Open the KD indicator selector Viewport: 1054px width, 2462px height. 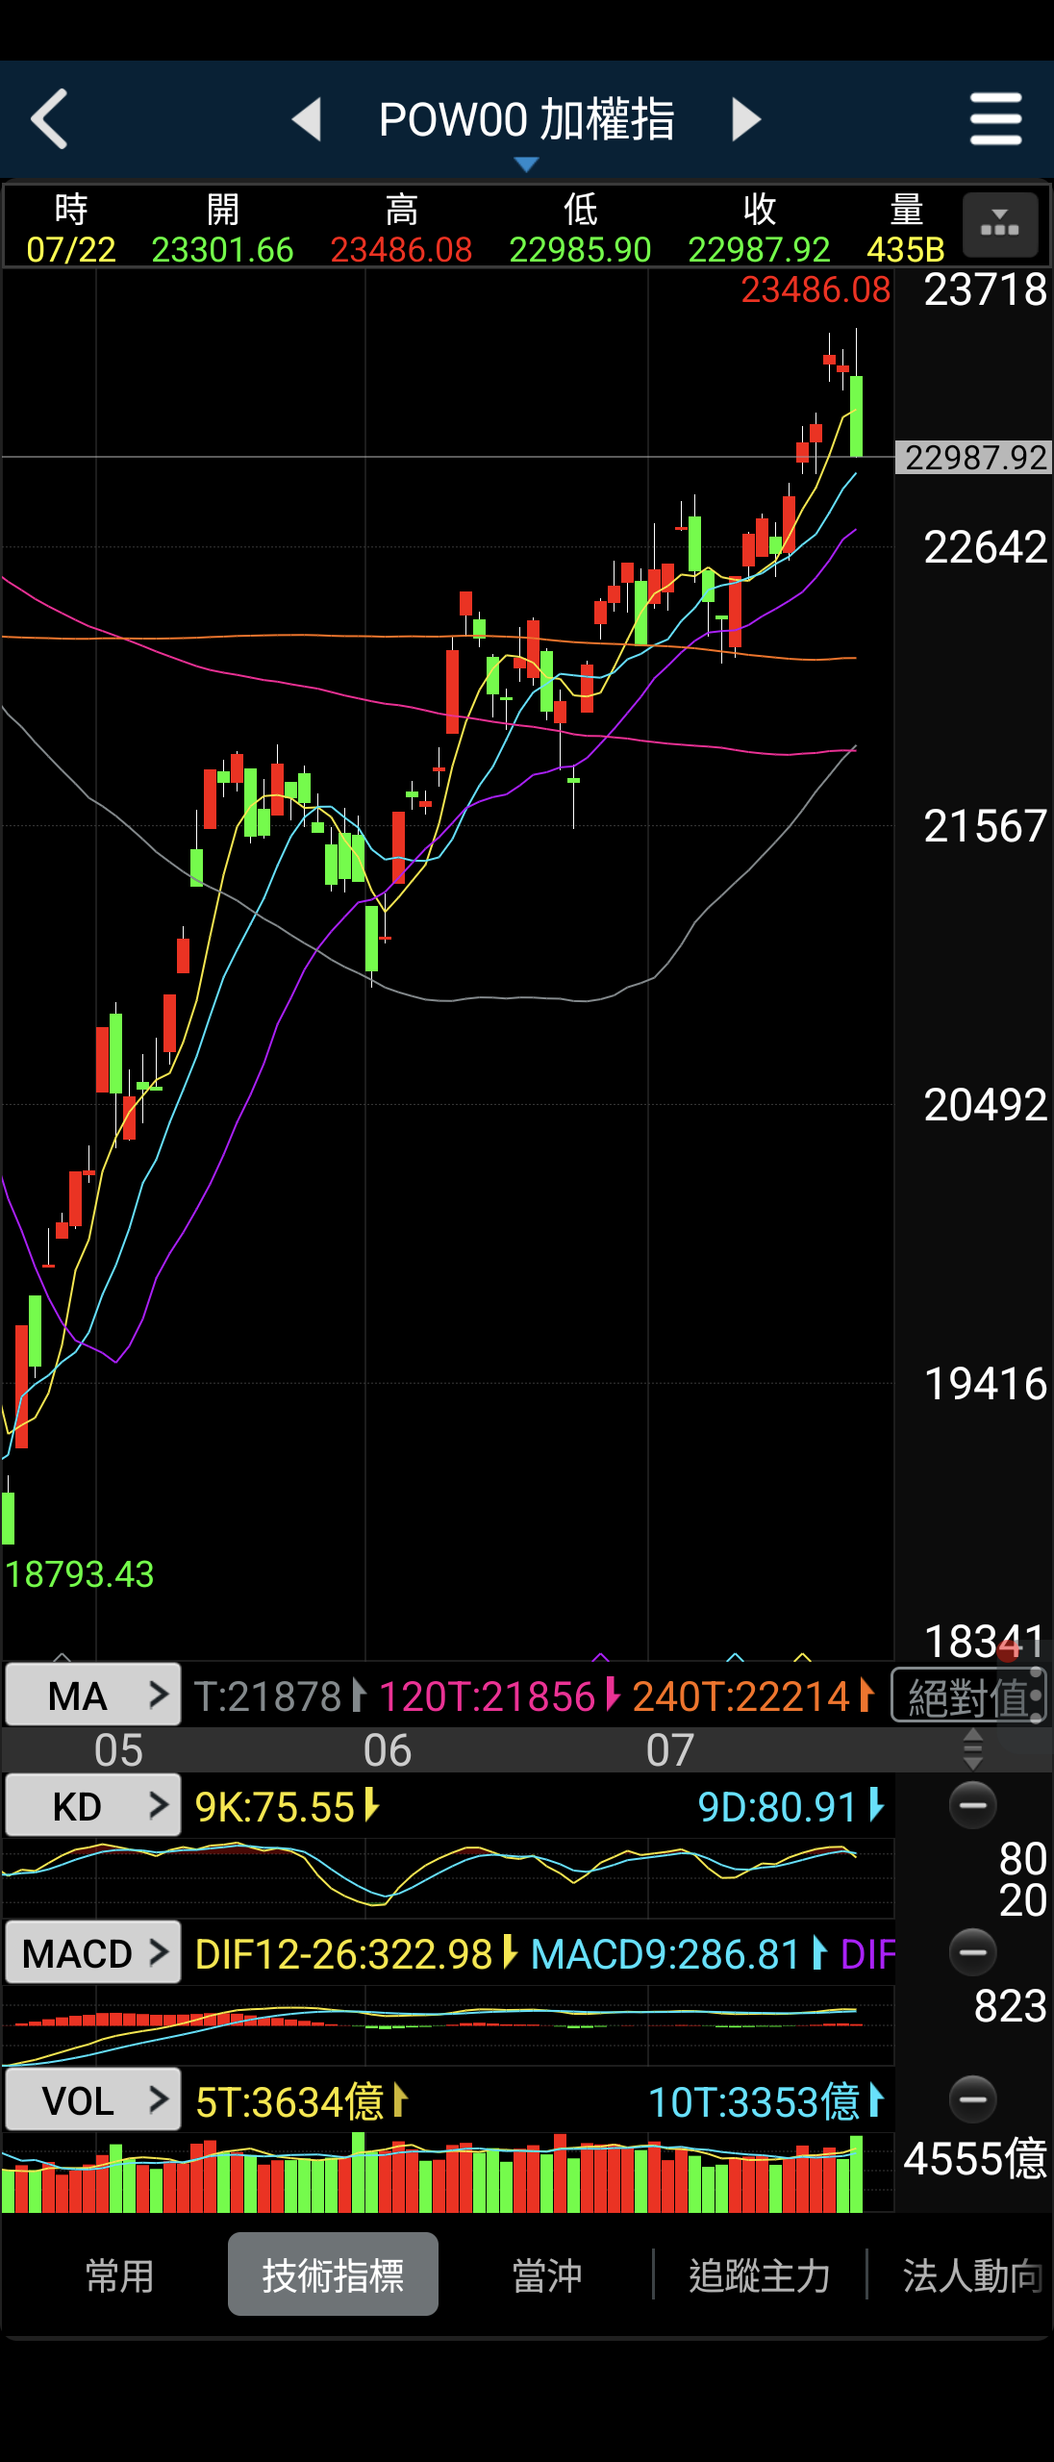(93, 1806)
